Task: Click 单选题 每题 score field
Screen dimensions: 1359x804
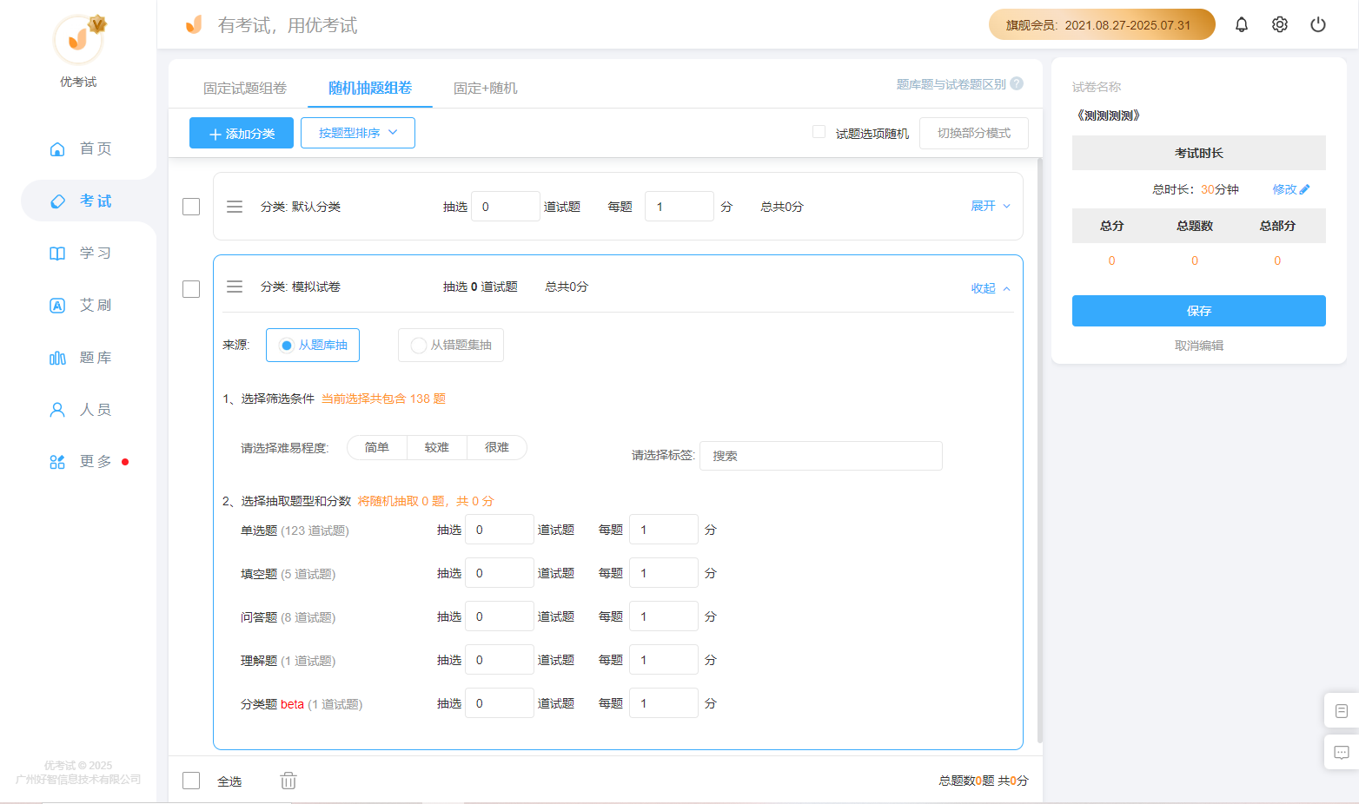Action: [x=664, y=530]
